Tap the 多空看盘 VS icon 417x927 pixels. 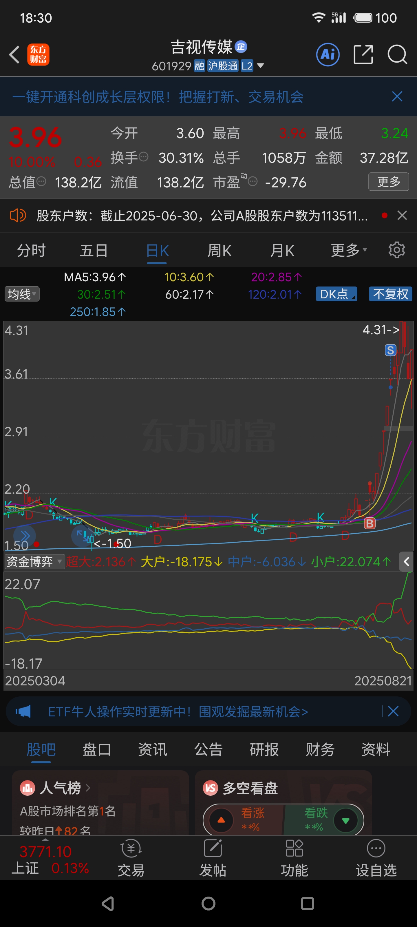click(211, 788)
